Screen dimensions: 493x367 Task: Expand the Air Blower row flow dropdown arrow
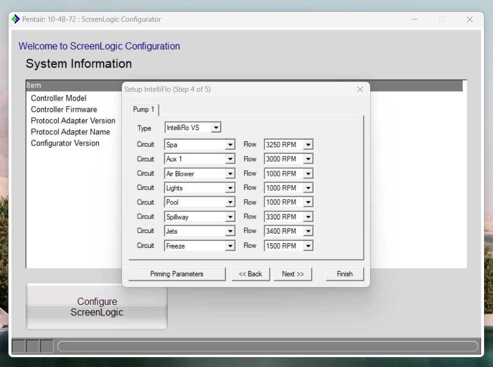308,174
